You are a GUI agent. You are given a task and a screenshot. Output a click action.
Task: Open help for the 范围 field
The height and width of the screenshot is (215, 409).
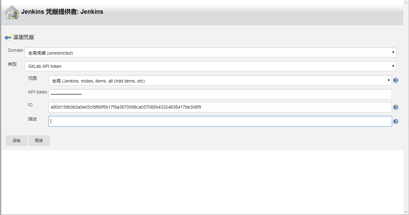coord(396,80)
